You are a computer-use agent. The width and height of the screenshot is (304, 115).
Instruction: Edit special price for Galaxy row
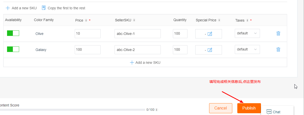210,50
